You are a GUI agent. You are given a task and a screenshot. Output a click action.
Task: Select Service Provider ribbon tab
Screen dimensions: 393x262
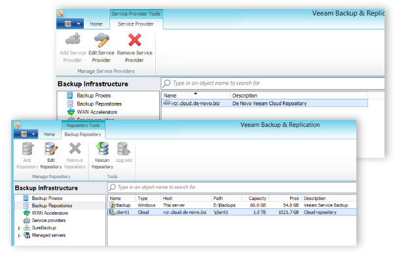(x=136, y=24)
